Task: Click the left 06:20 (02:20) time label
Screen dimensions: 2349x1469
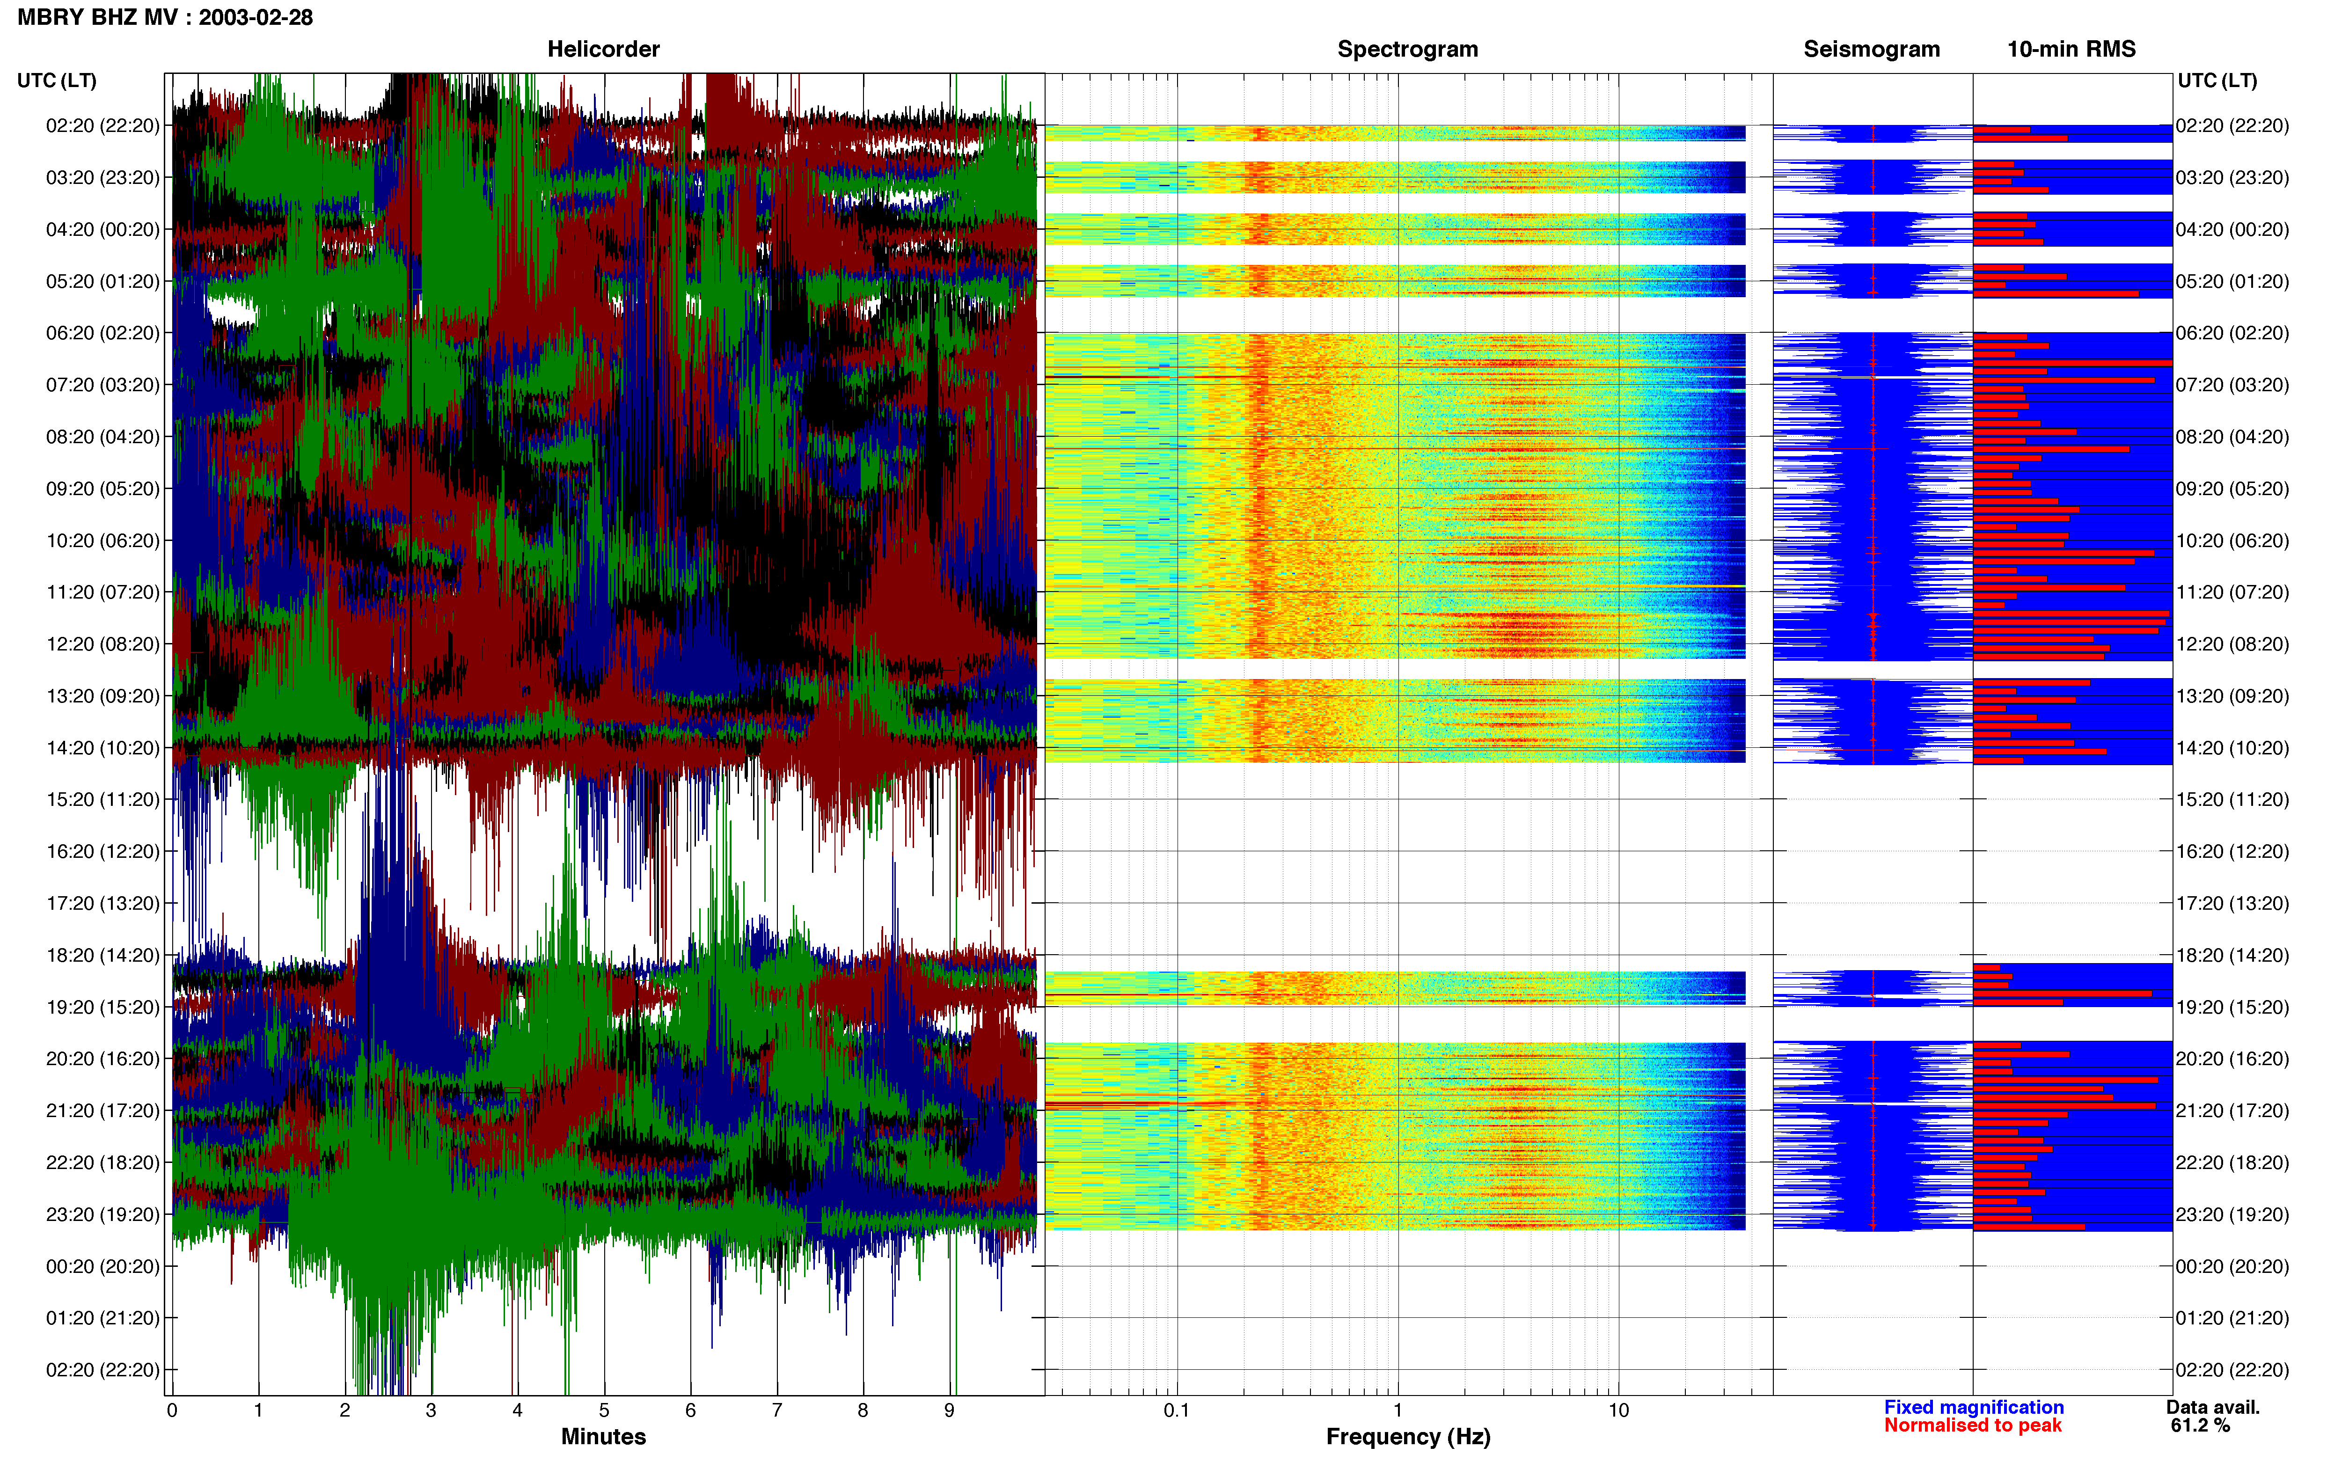Action: [x=103, y=333]
